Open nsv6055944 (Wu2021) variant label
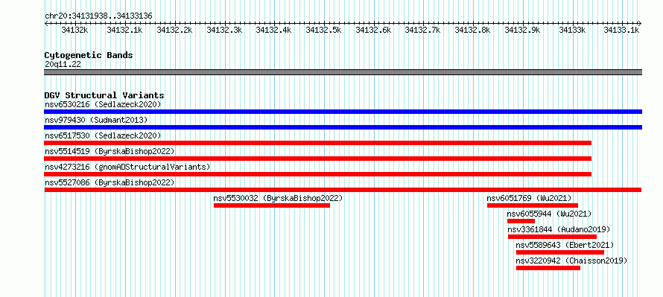663x297 pixels. [549, 214]
